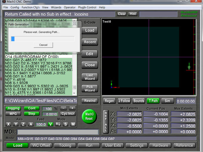Screen dimensions: 203x152
Task: Toggle the V mode button
Action: pos(51,124)
